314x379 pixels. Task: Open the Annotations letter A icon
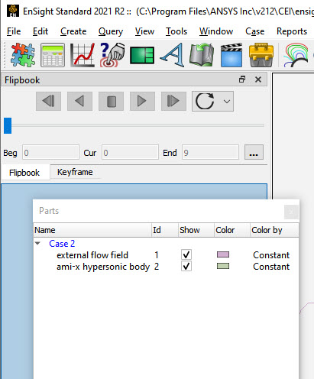[172, 55]
